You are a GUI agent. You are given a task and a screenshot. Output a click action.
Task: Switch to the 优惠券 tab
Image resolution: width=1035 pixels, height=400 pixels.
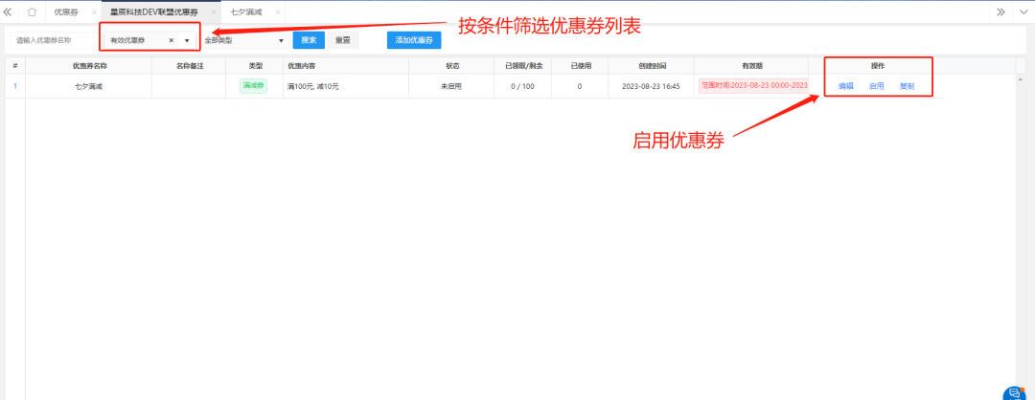pyautogui.click(x=66, y=12)
